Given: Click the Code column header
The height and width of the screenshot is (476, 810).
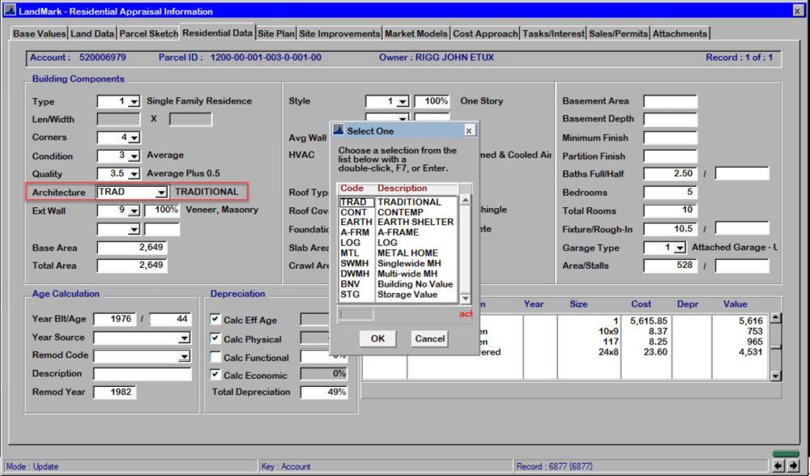Looking at the screenshot, I should (352, 189).
